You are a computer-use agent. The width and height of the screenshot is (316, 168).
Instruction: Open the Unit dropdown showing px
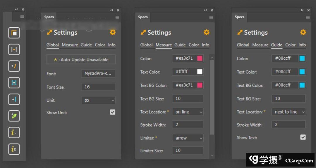pos(98,100)
